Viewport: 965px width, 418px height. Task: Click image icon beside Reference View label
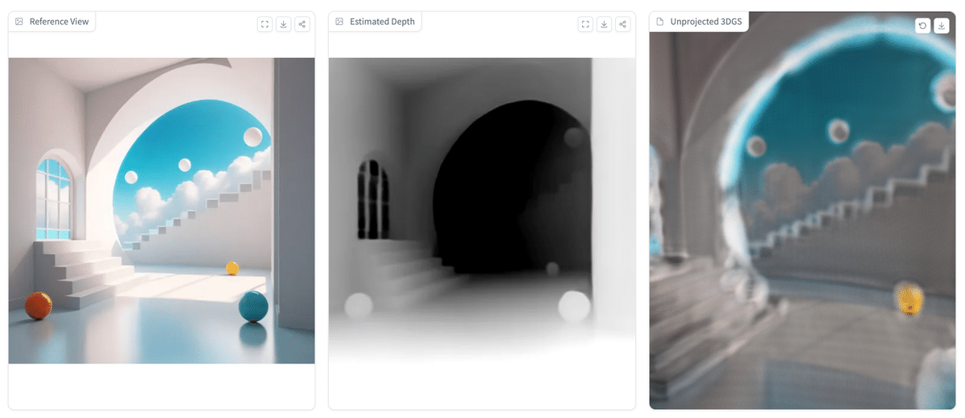click(x=19, y=22)
